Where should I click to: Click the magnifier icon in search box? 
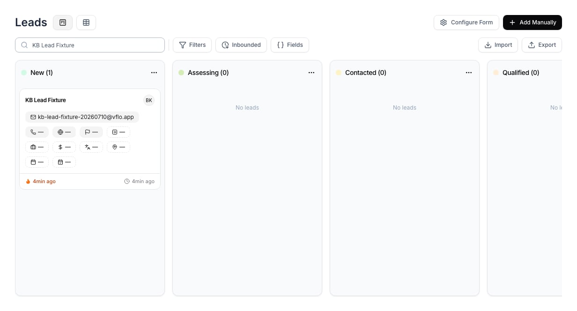coord(24,45)
